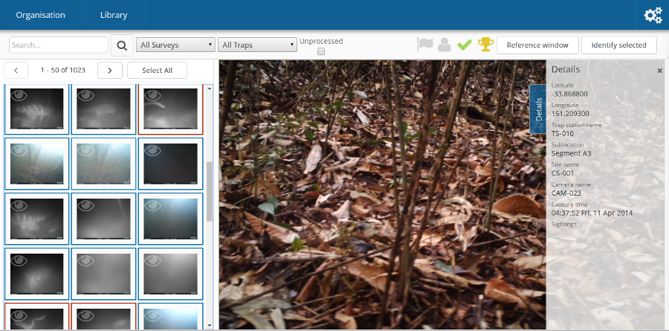This screenshot has height=331, width=669.
Task: Click the Longitude label
Action: tap(565, 105)
